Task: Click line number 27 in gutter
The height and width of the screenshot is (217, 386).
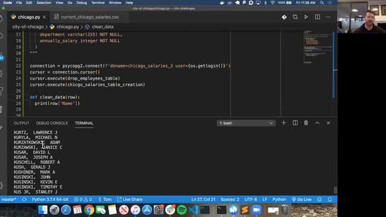Action: 18,97
